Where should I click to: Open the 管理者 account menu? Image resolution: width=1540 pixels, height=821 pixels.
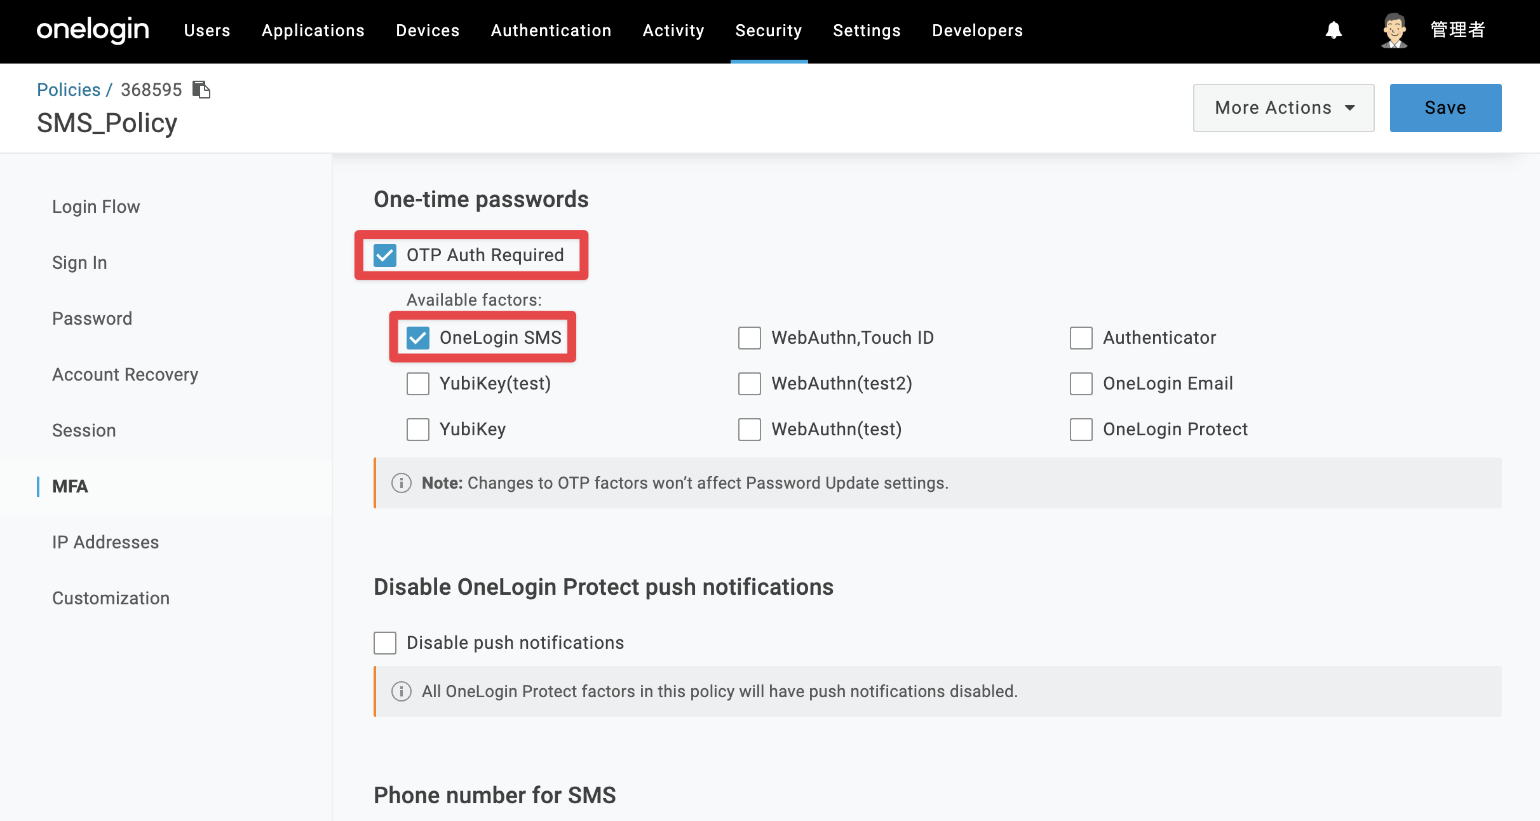click(x=1457, y=30)
